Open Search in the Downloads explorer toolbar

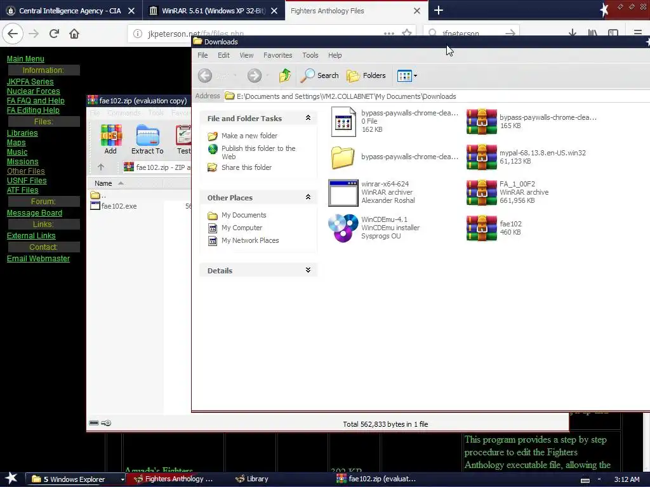coord(320,75)
